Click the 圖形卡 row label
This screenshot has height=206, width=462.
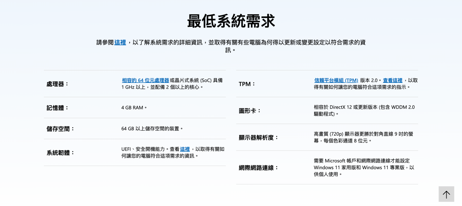(250, 111)
